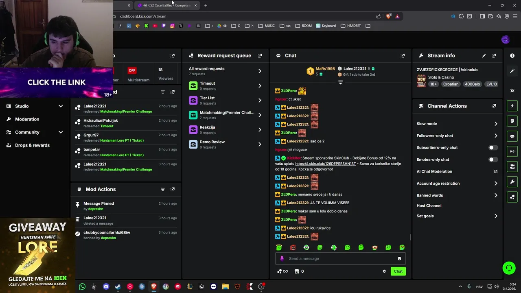Pop out the Channel Actions panel
The width and height of the screenshot is (521, 293).
pos(494,106)
